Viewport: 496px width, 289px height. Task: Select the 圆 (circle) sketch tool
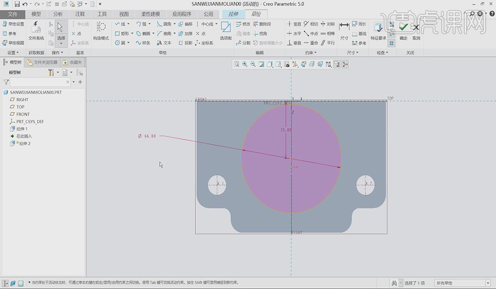click(120, 43)
